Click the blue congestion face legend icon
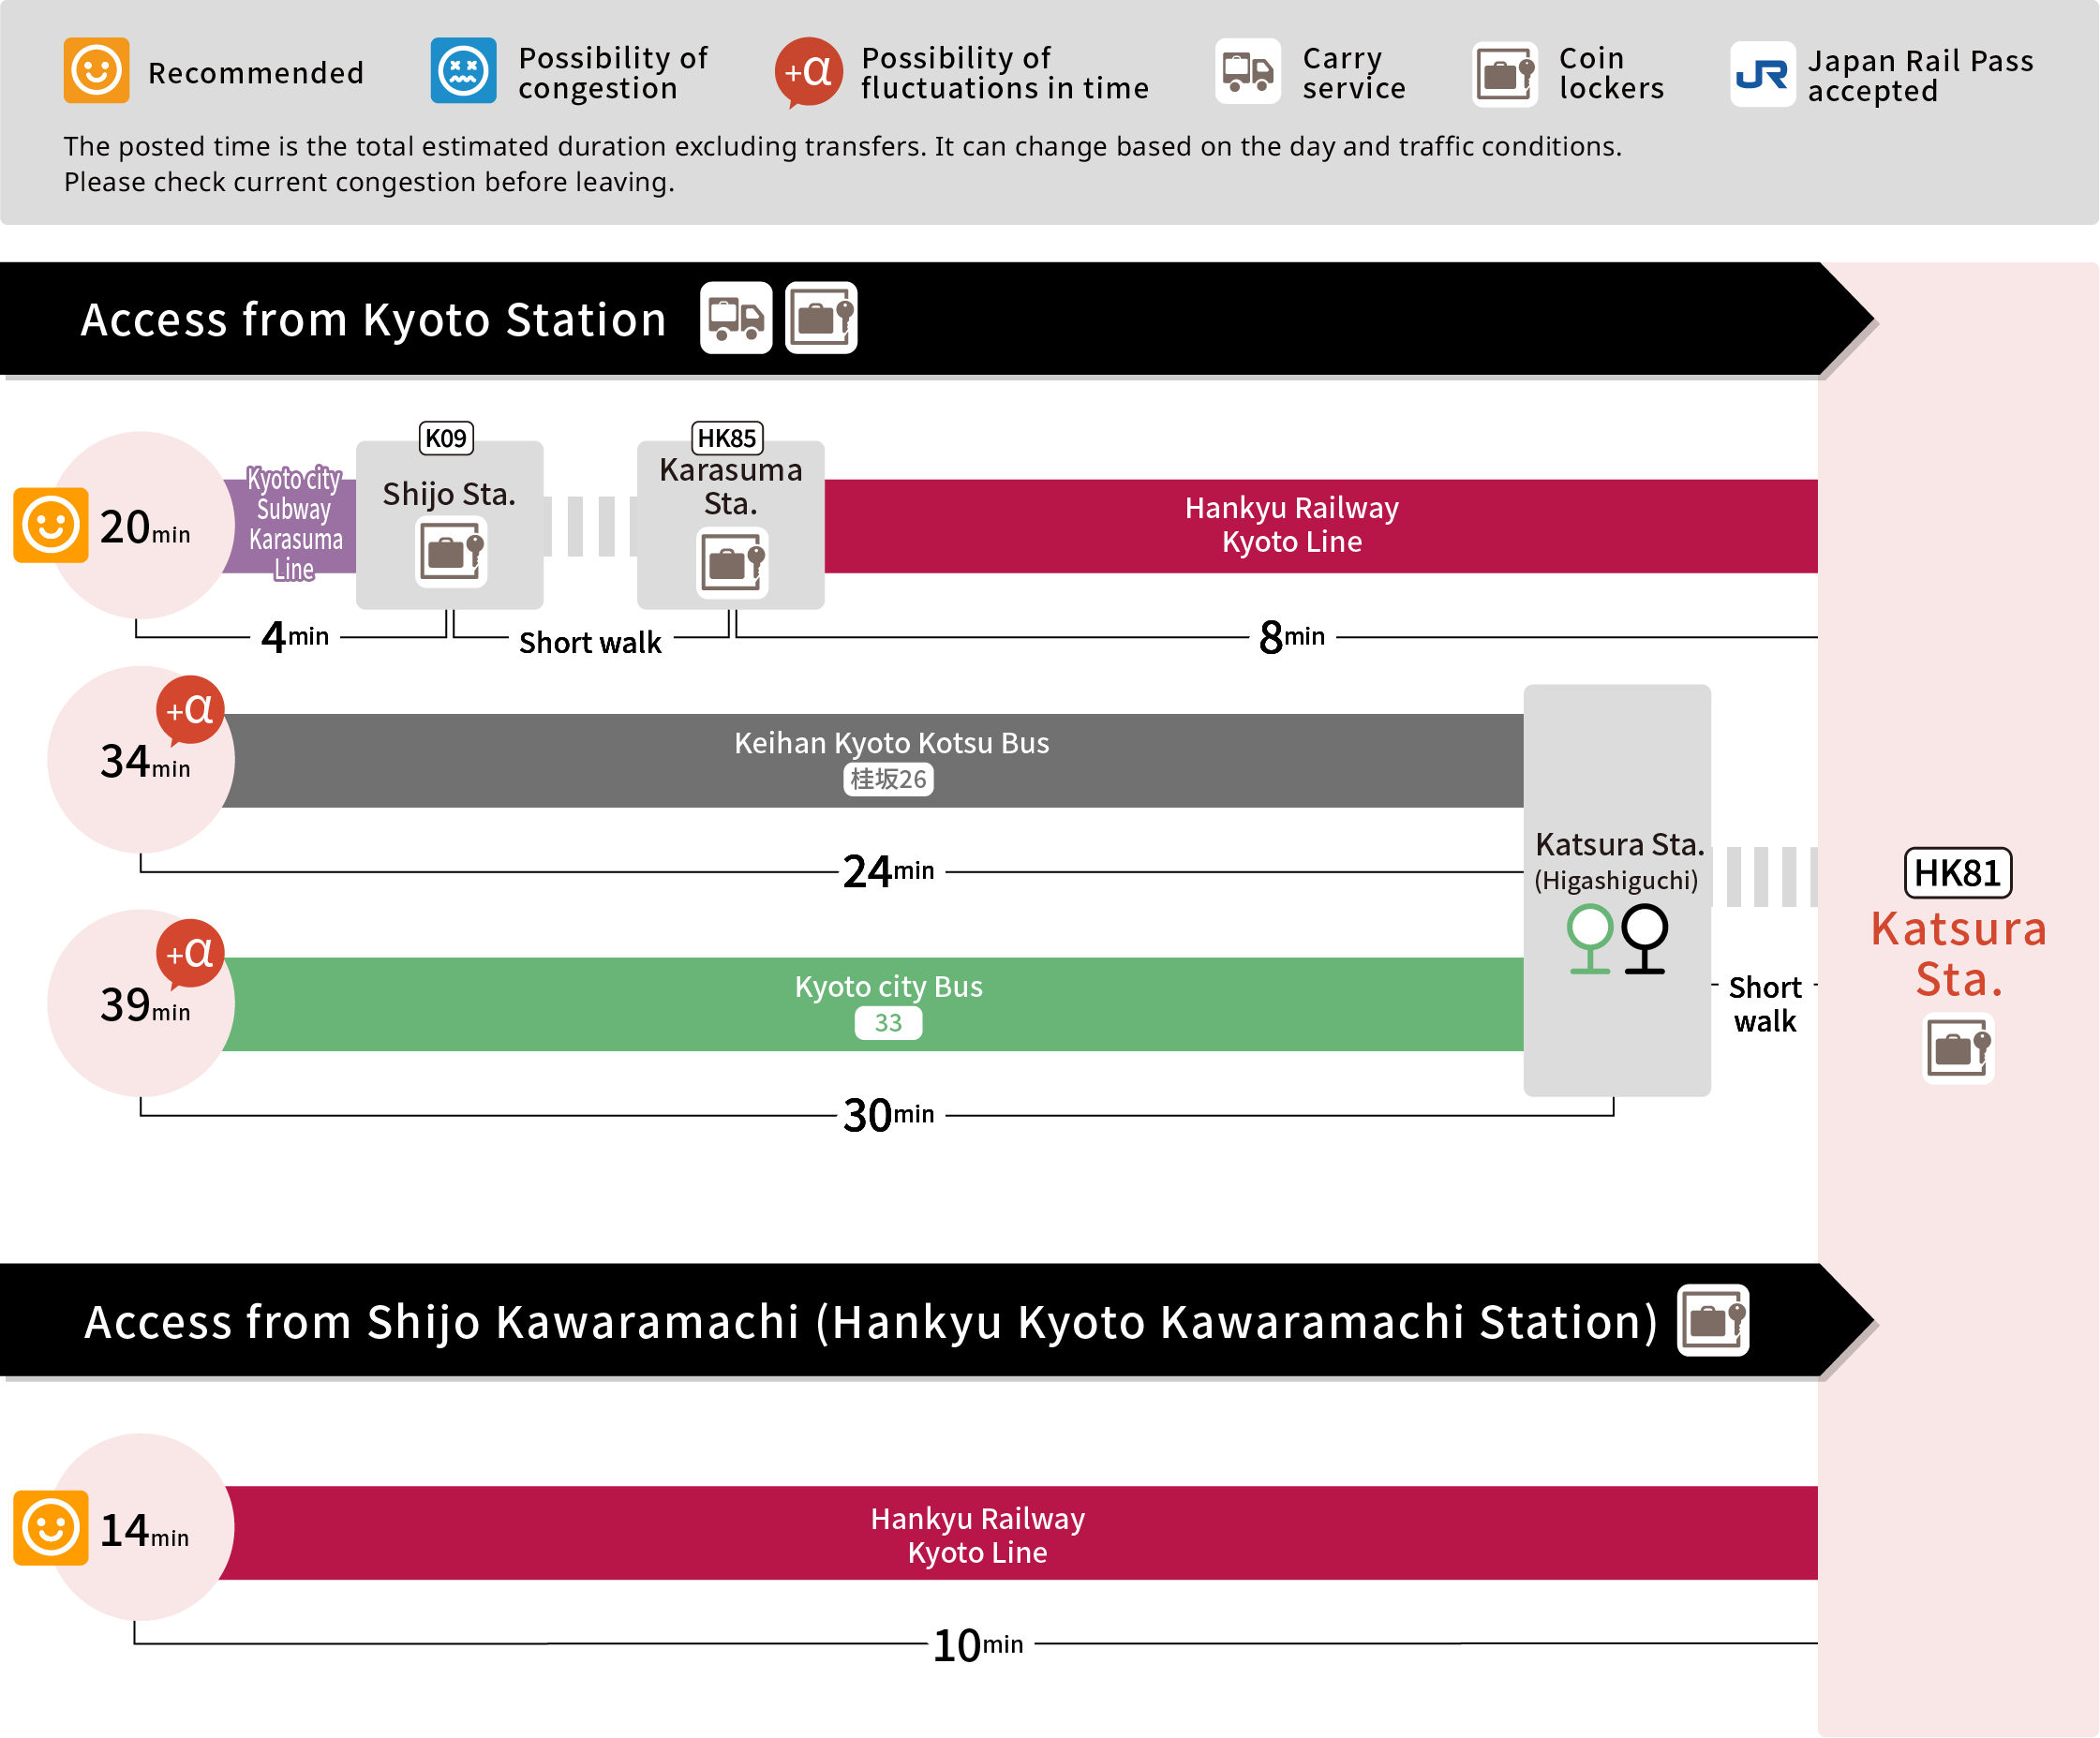Image resolution: width=2100 pixels, height=1738 pixels. point(463,71)
